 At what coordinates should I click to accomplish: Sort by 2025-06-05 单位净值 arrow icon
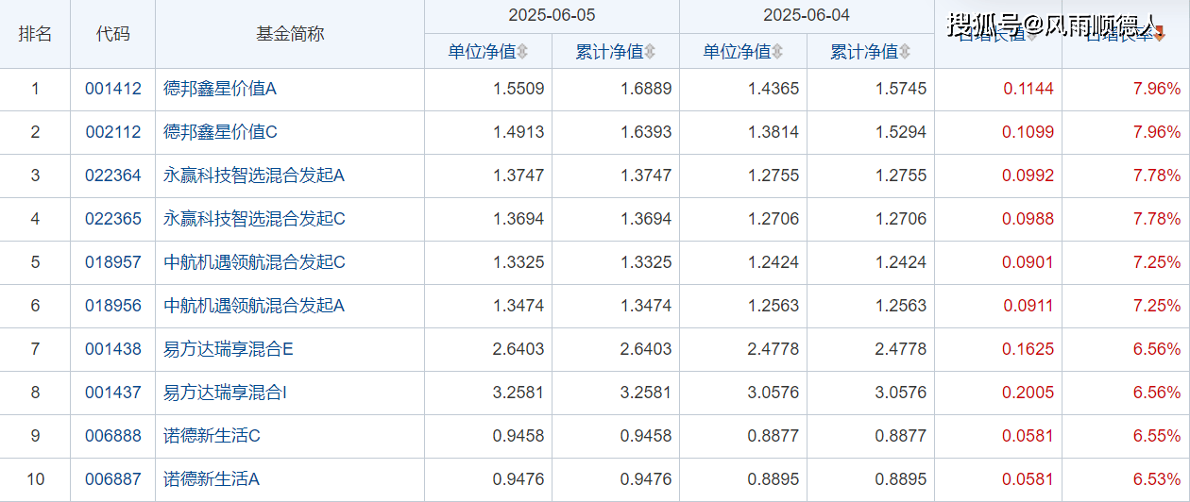pos(522,52)
